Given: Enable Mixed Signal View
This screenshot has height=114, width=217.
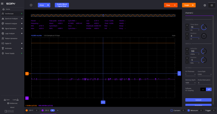Looking at the screenshot, I should point(62,5).
